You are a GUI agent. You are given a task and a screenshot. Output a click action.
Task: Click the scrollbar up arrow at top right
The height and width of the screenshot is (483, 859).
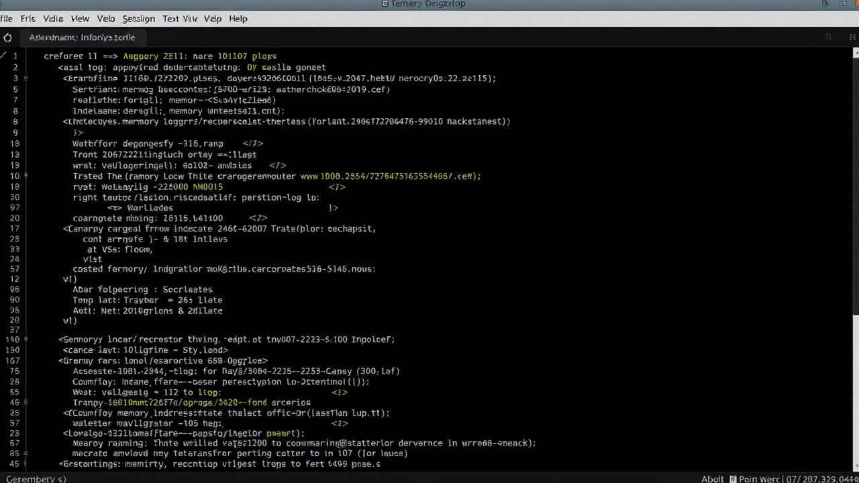coord(855,52)
